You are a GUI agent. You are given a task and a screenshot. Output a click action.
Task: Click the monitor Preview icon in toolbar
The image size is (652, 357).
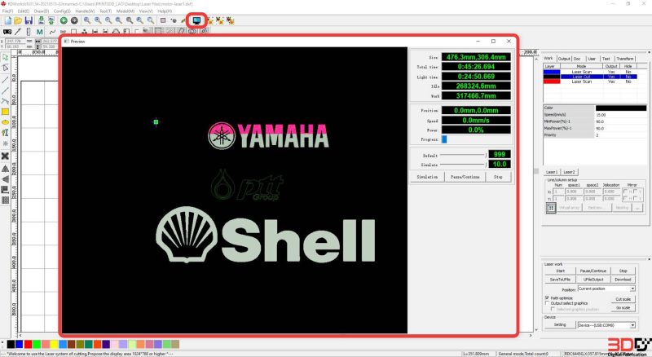(196, 20)
